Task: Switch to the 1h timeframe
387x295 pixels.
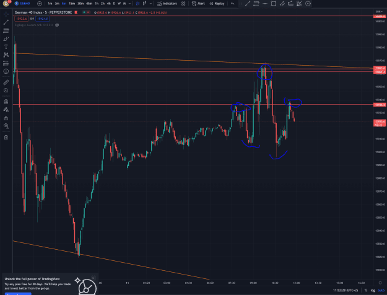Action: point(97,4)
